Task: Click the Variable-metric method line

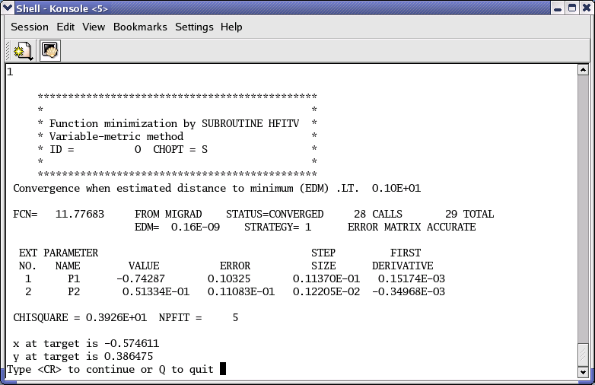Action: 116,136
